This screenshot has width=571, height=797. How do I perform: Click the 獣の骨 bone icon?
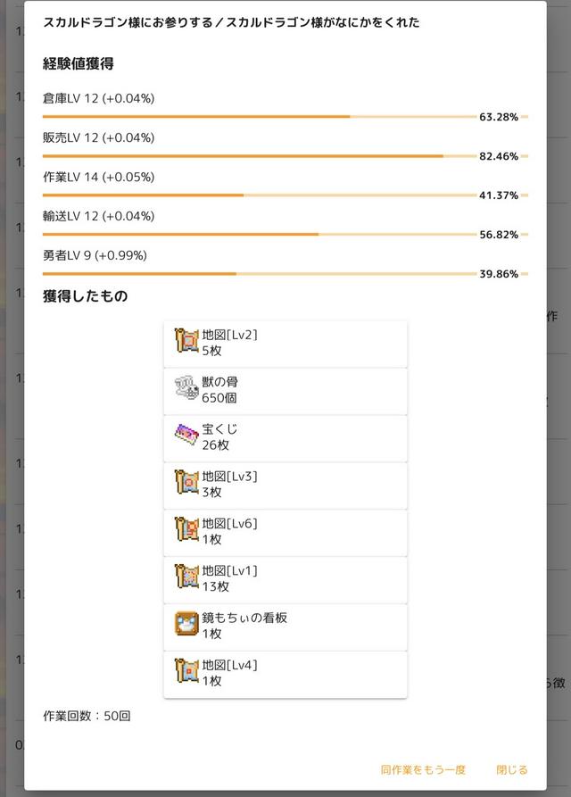coord(186,389)
